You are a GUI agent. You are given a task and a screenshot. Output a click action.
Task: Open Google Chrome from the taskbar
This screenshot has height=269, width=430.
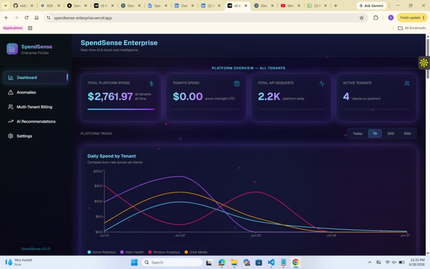coord(296,263)
